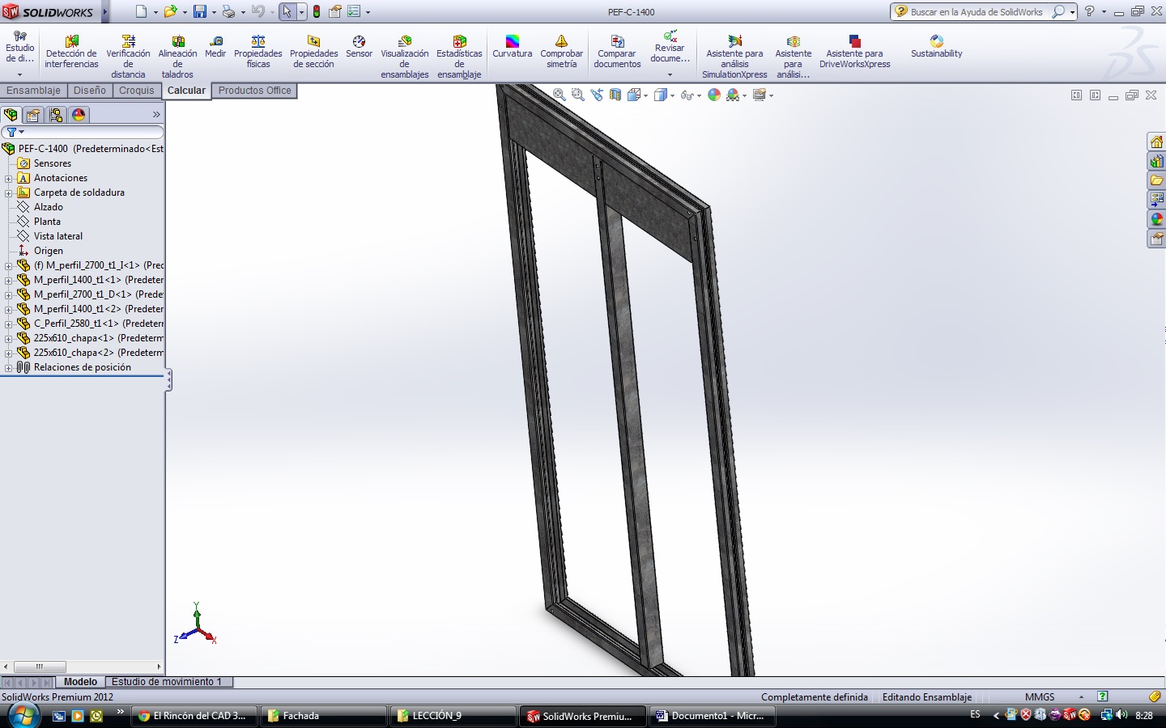Screen dimensions: 1166x728
Task: Switch to the Croquis tab
Action: pyautogui.click(x=136, y=91)
